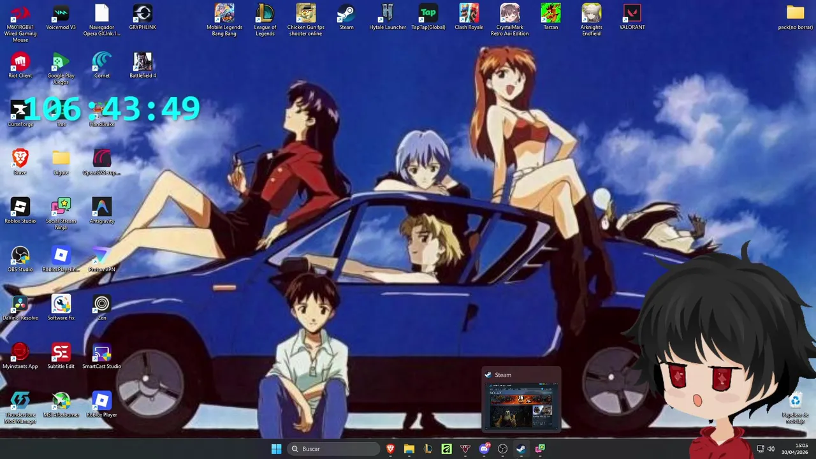Switch to the pink M taskbar app
This screenshot has height=459, width=816.
(465, 449)
